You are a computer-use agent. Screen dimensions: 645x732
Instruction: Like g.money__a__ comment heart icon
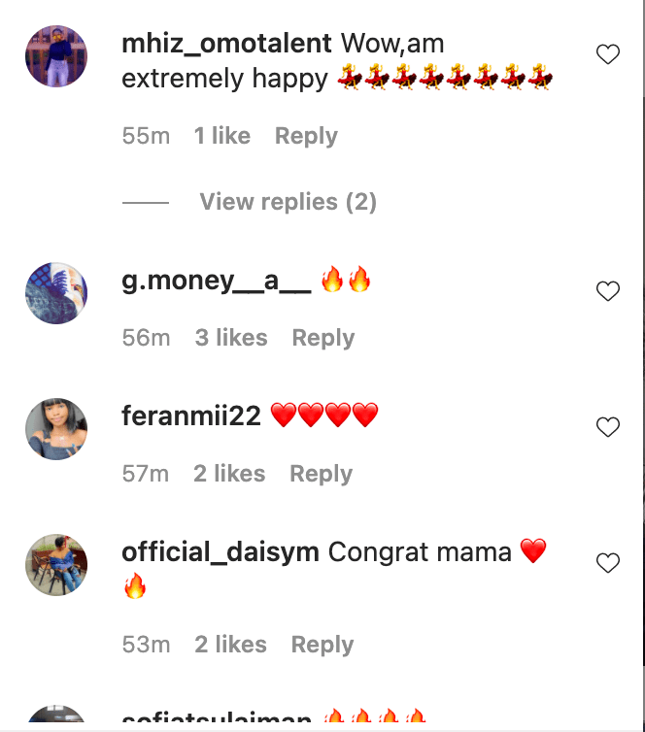(607, 291)
